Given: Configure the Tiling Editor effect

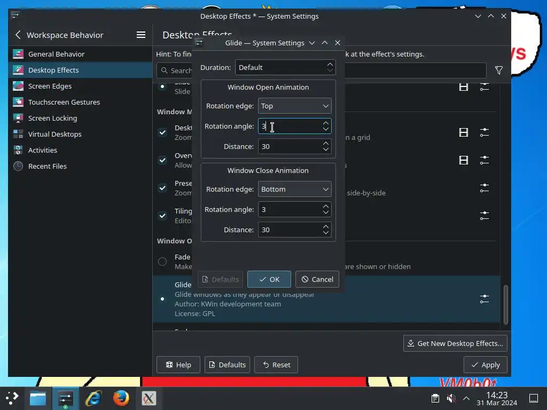Looking at the screenshot, I should coord(484,216).
